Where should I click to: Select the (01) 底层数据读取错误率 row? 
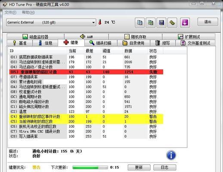[86, 57]
